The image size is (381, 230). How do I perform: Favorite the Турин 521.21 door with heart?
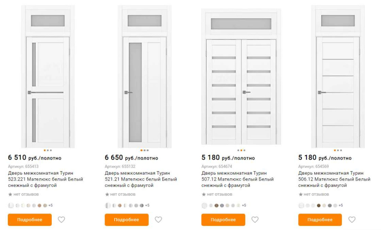(159, 220)
